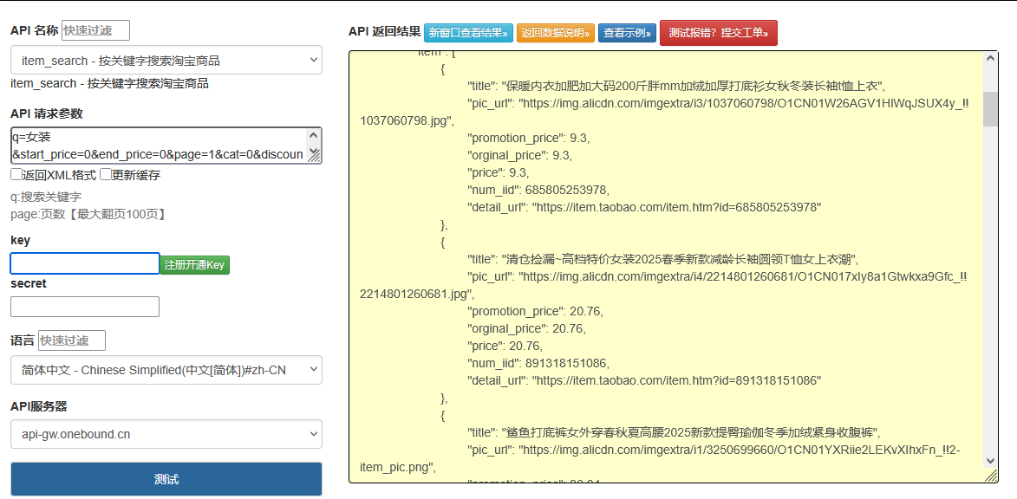1017x499 pixels.
Task: Click pic_url containing O1CN01YXRiie2LEKvXIhxFn
Action: point(660,459)
